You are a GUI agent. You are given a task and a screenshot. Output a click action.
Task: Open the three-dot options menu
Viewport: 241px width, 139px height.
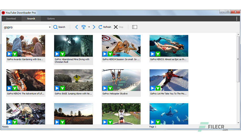click(237, 19)
